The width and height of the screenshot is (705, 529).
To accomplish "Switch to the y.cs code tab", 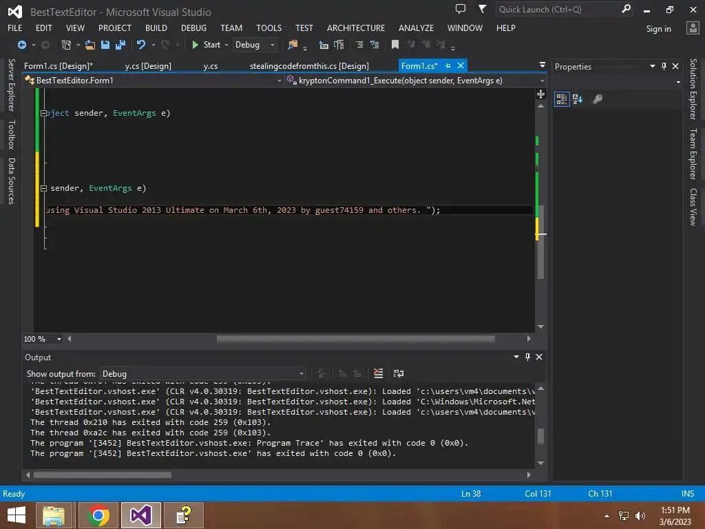I will coord(211,65).
